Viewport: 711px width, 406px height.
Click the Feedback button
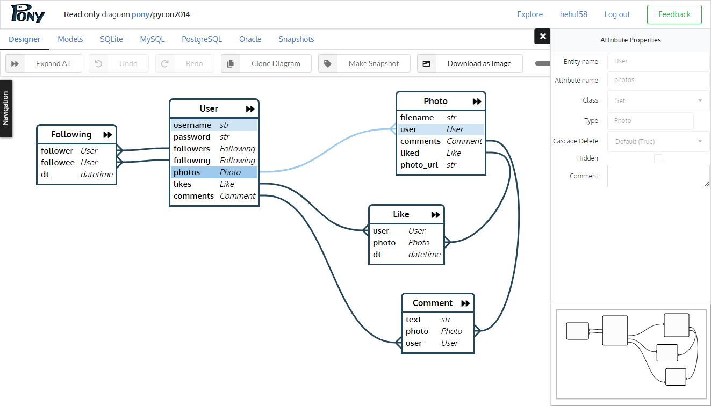tap(674, 15)
